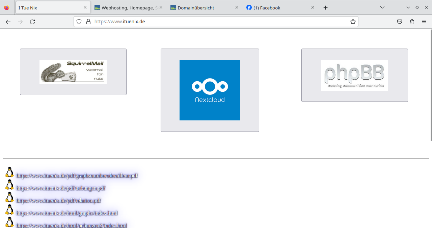
Task: Click the URL address bar field
Action: pyautogui.click(x=219, y=22)
